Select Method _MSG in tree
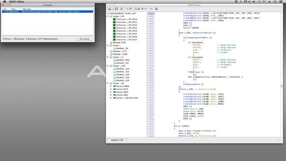The height and width of the screenshot is (161, 286). 123,60
